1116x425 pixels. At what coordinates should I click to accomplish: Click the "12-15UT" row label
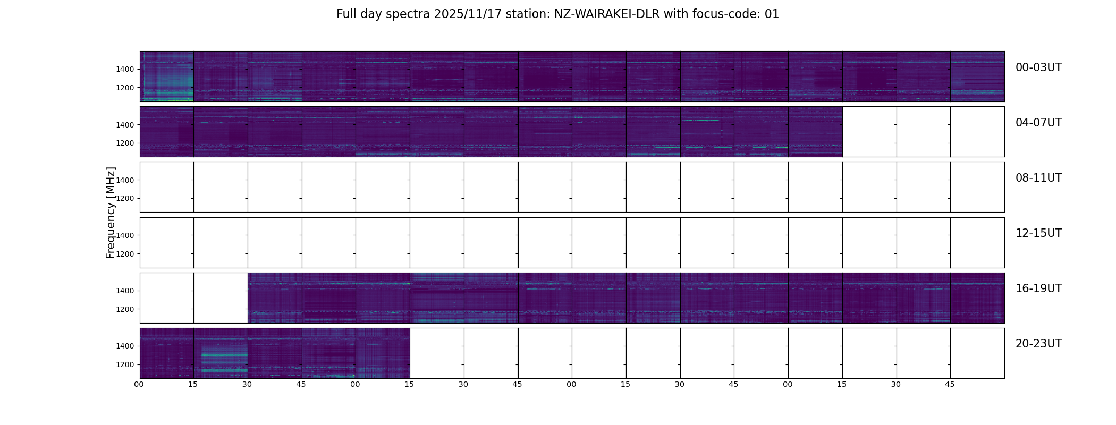pos(1038,233)
